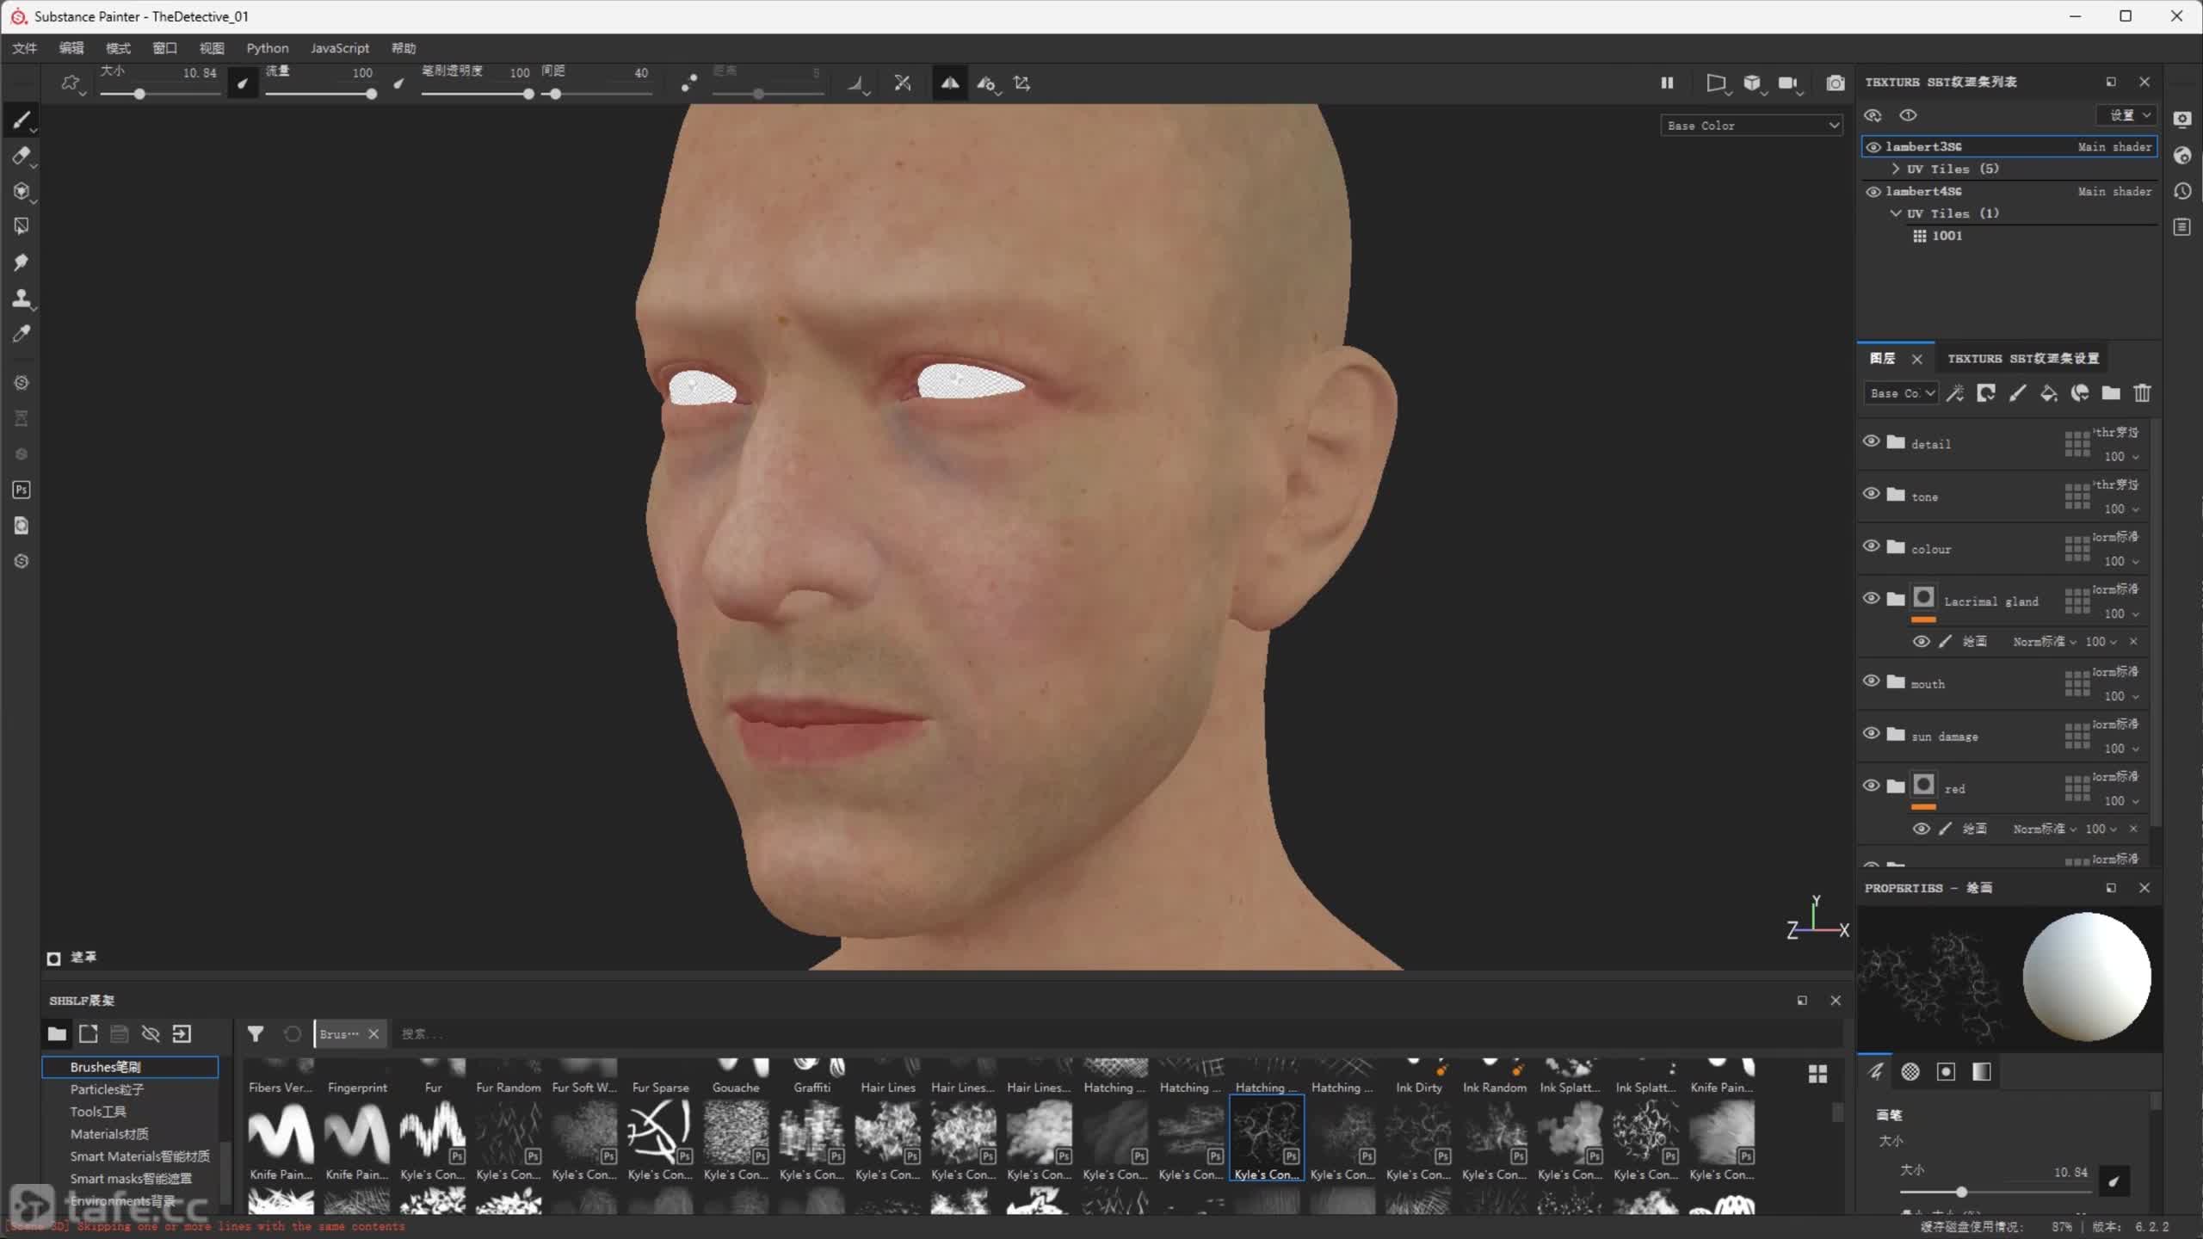Switch to 3D view cube icon
This screenshot has width=2203, height=1239.
1752,83
